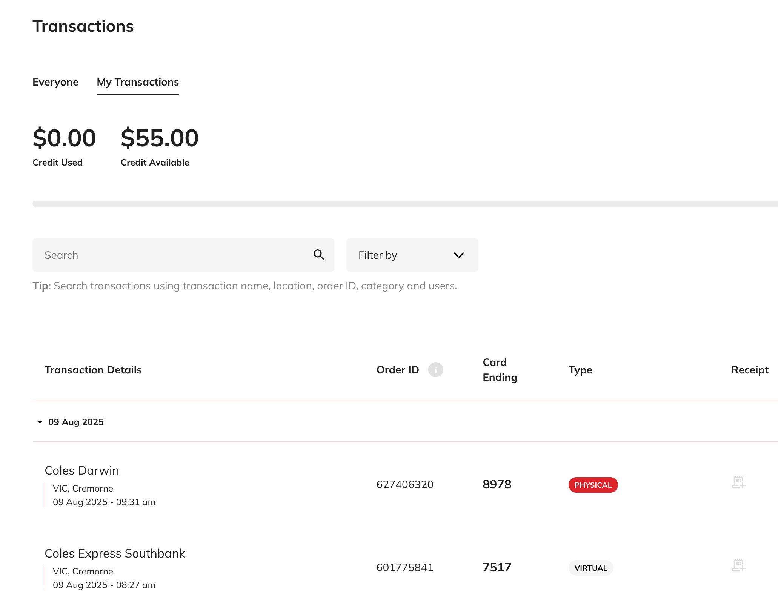
Task: Select the My Transactions tab
Action: coord(138,82)
